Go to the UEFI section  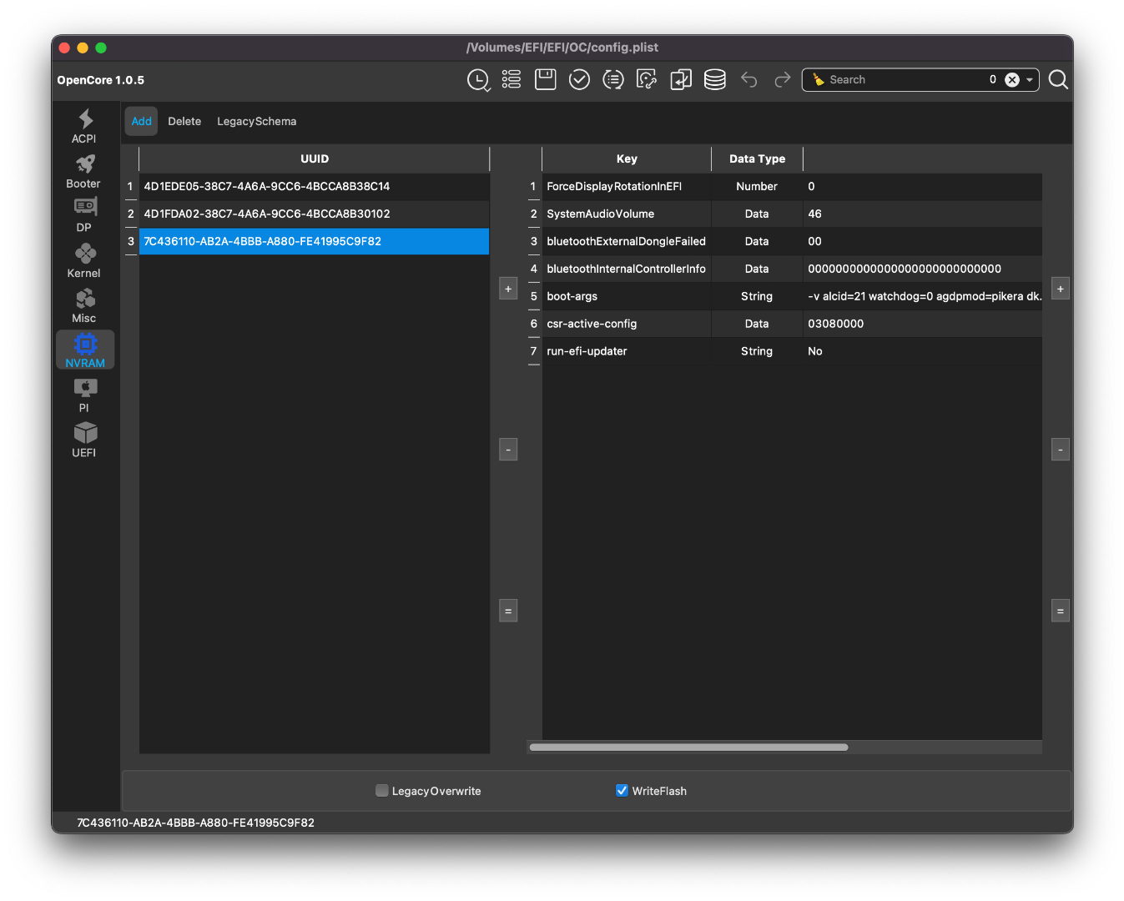[84, 440]
